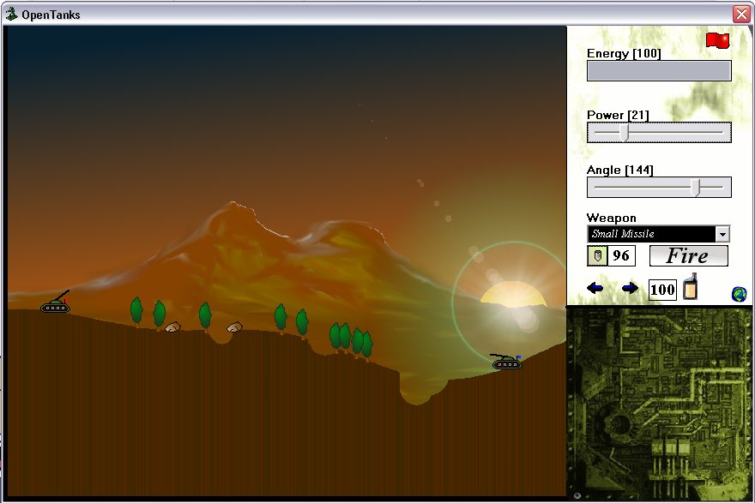The height and width of the screenshot is (503, 755).
Task: Click the globe icon
Action: [x=739, y=294]
